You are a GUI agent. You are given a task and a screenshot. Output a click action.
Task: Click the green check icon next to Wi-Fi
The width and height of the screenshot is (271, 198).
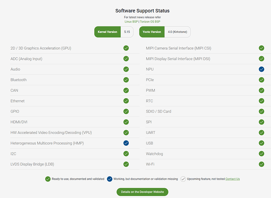click(x=261, y=164)
